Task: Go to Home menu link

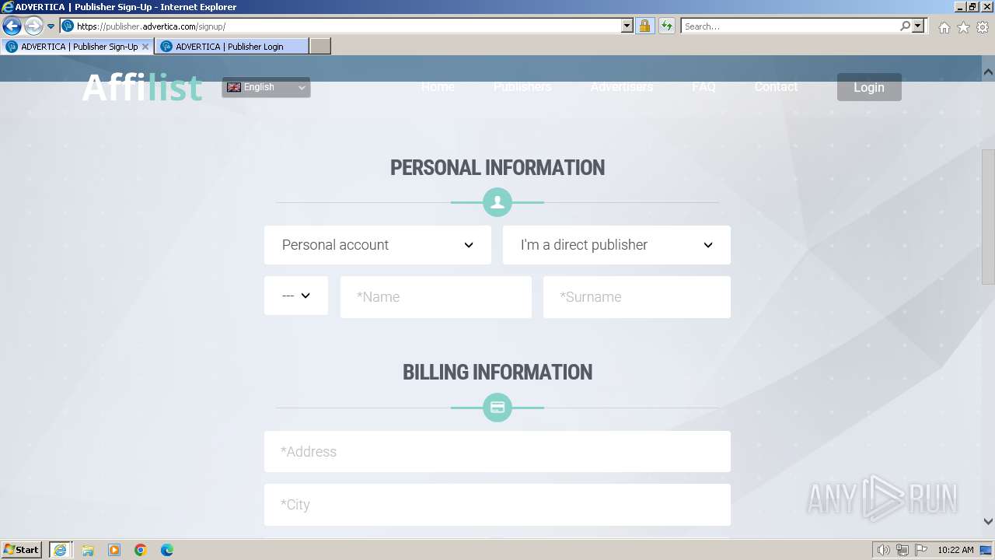Action: pyautogui.click(x=438, y=86)
